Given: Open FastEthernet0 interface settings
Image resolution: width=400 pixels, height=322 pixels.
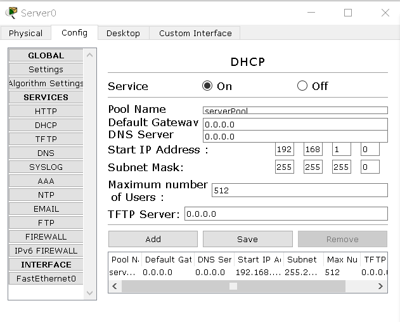Looking at the screenshot, I should pos(46,278).
